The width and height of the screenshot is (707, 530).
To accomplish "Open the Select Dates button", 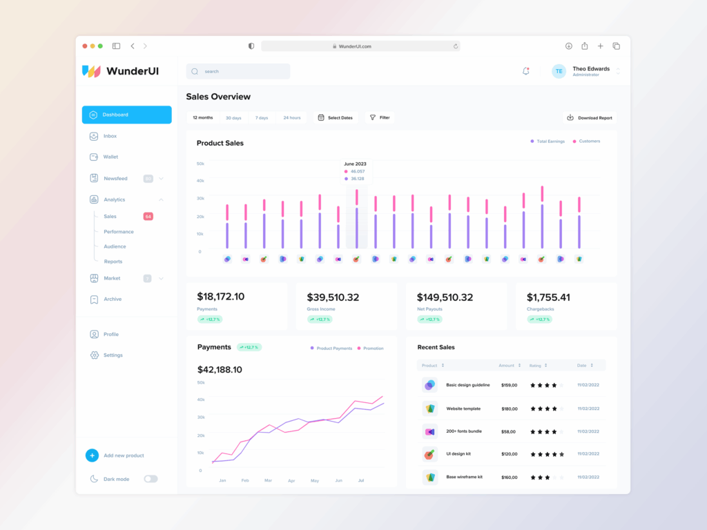I will click(x=335, y=118).
